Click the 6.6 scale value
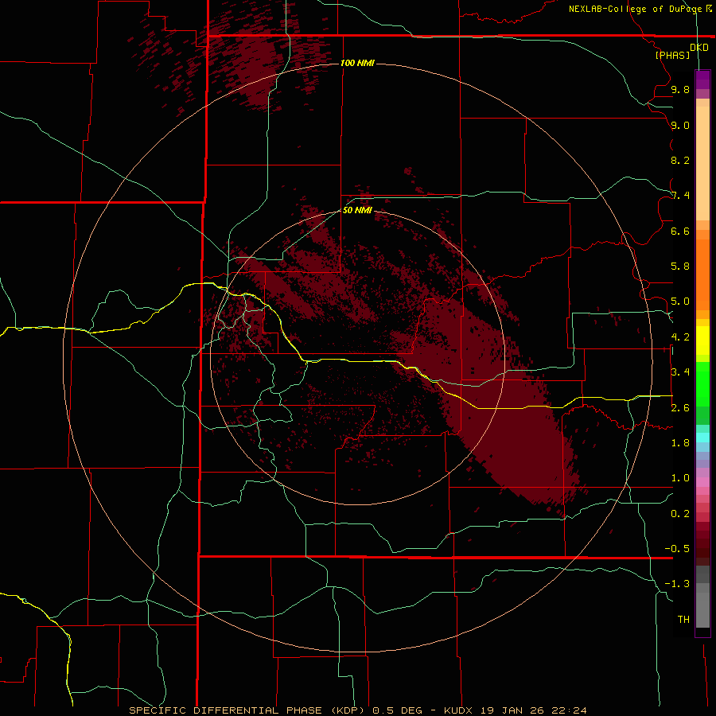 click(680, 231)
